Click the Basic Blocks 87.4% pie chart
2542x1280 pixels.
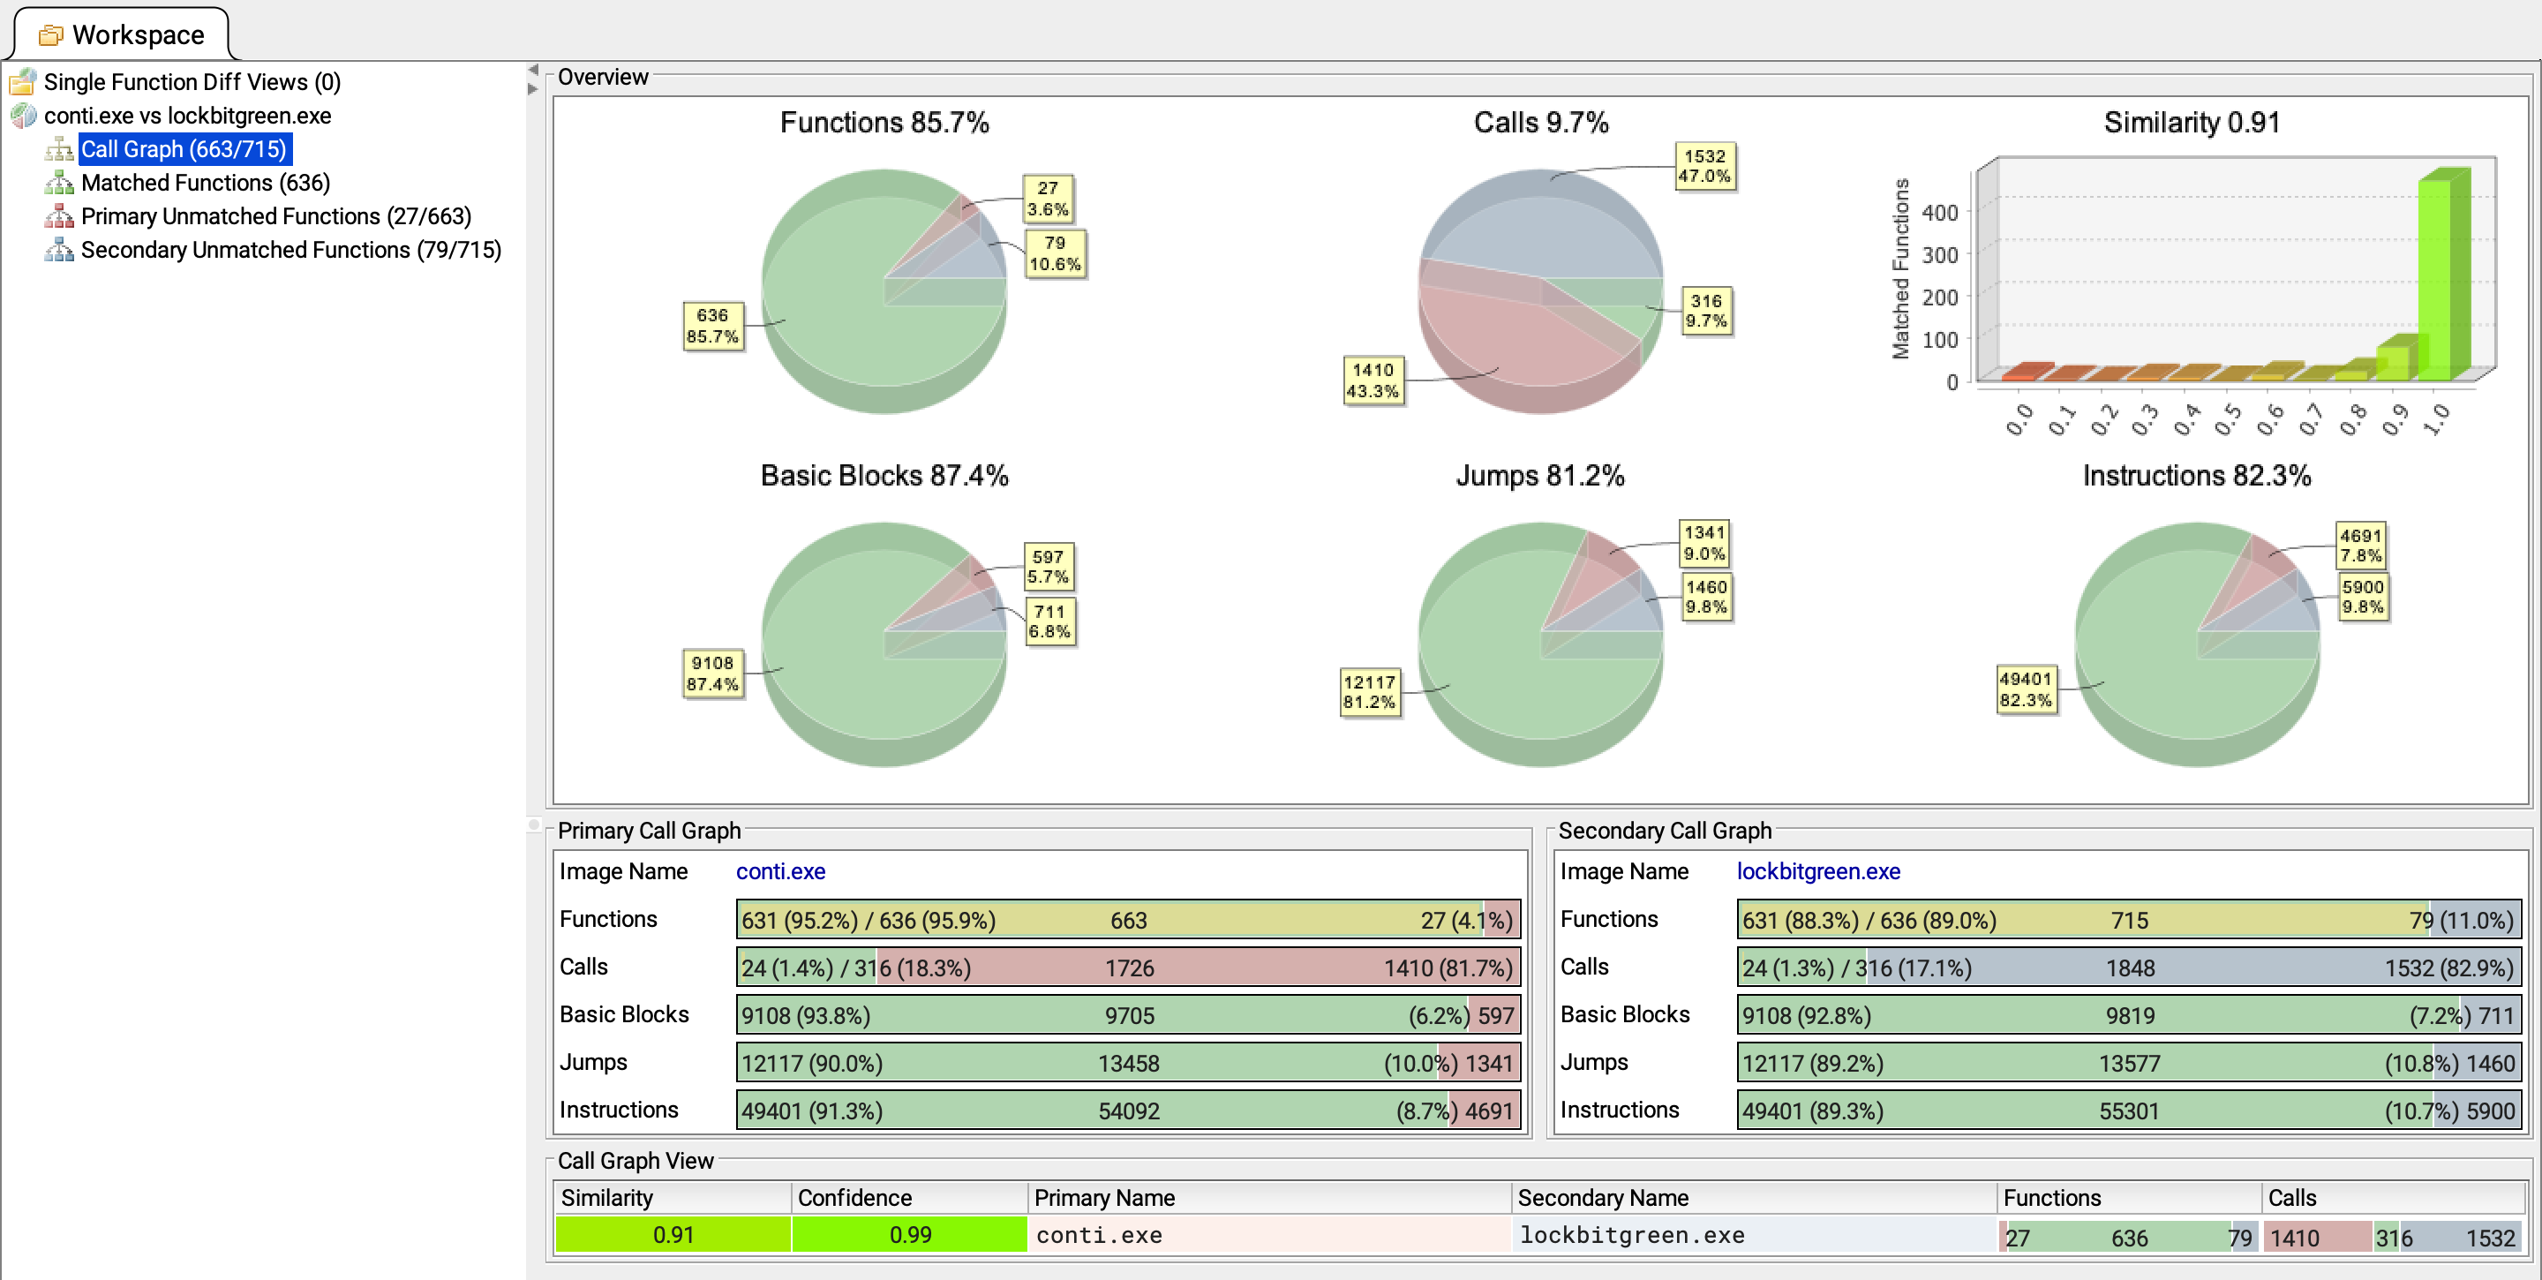coord(884,644)
